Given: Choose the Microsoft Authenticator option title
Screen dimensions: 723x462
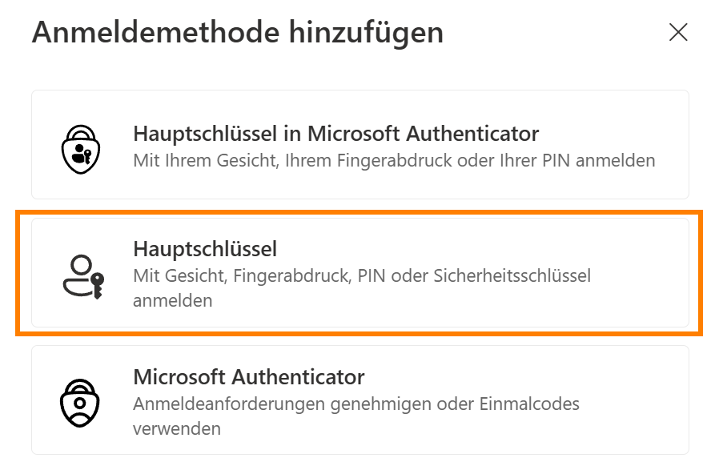Looking at the screenshot, I should coord(248,377).
